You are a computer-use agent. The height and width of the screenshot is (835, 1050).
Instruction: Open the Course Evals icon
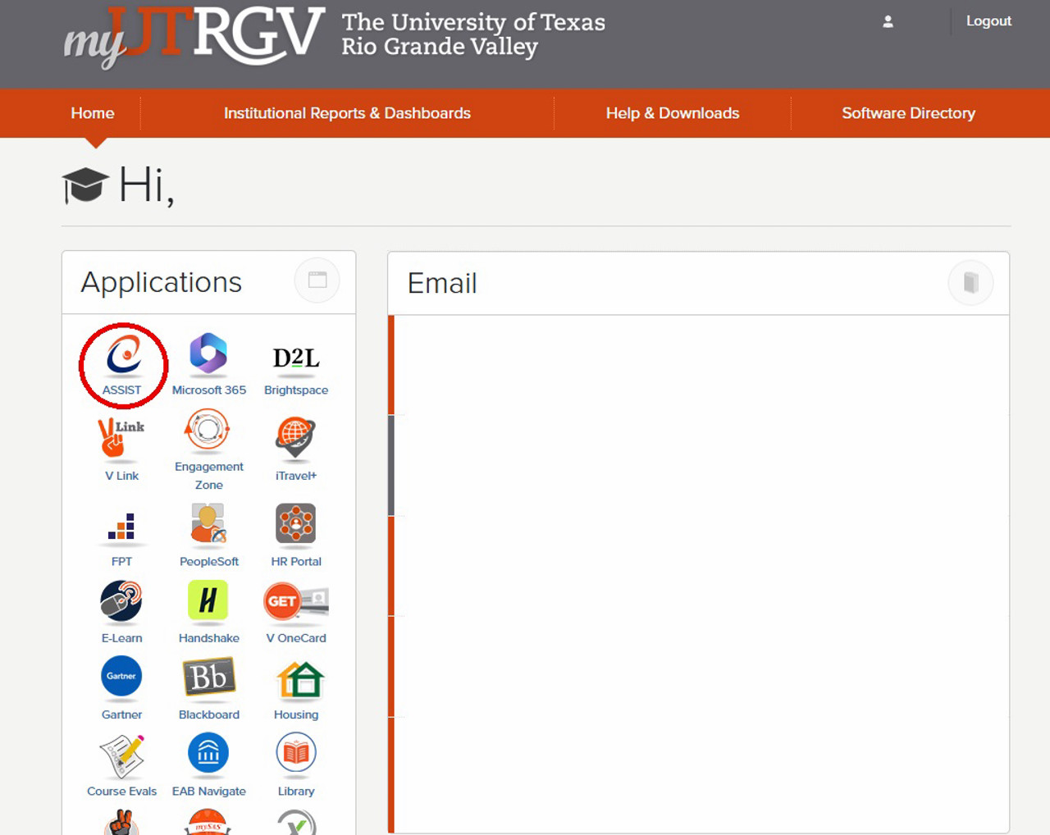121,755
